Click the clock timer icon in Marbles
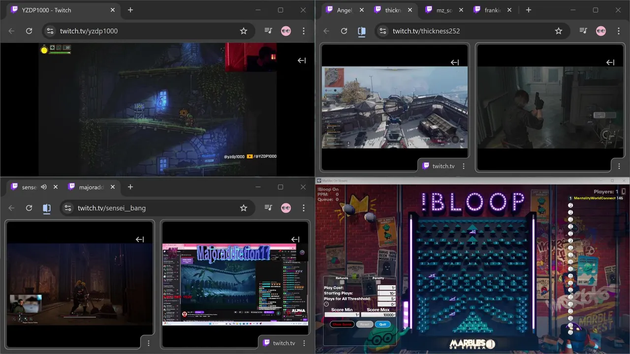The width and height of the screenshot is (630, 354). (326, 304)
